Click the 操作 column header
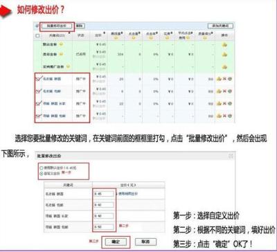This screenshot has width=277, height=252. click(224, 36)
